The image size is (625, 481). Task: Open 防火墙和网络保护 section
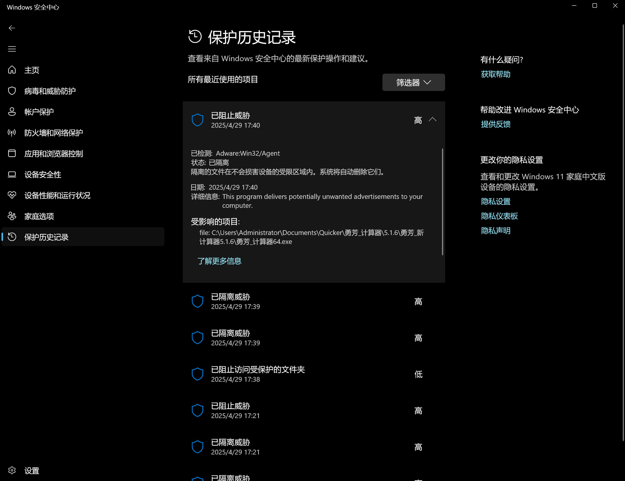[x=83, y=132]
